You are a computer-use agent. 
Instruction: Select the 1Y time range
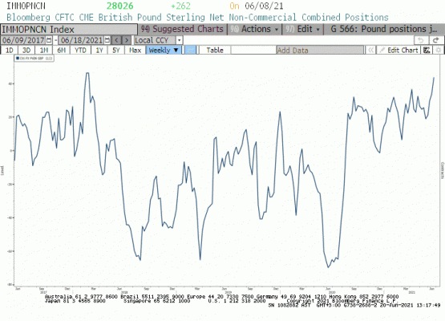(99, 50)
